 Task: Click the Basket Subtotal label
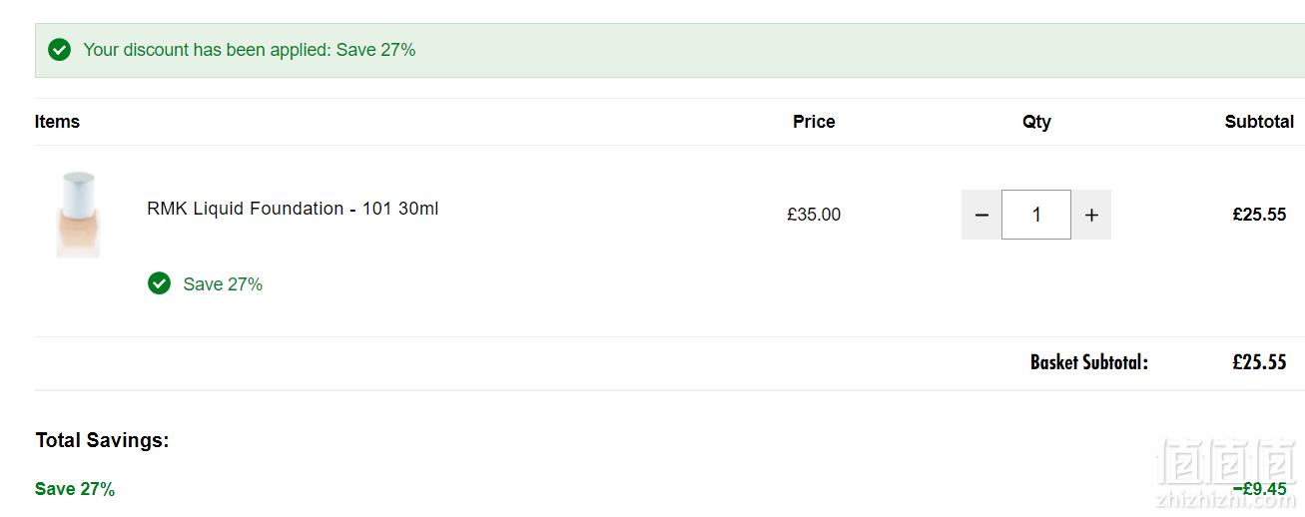[1089, 362]
